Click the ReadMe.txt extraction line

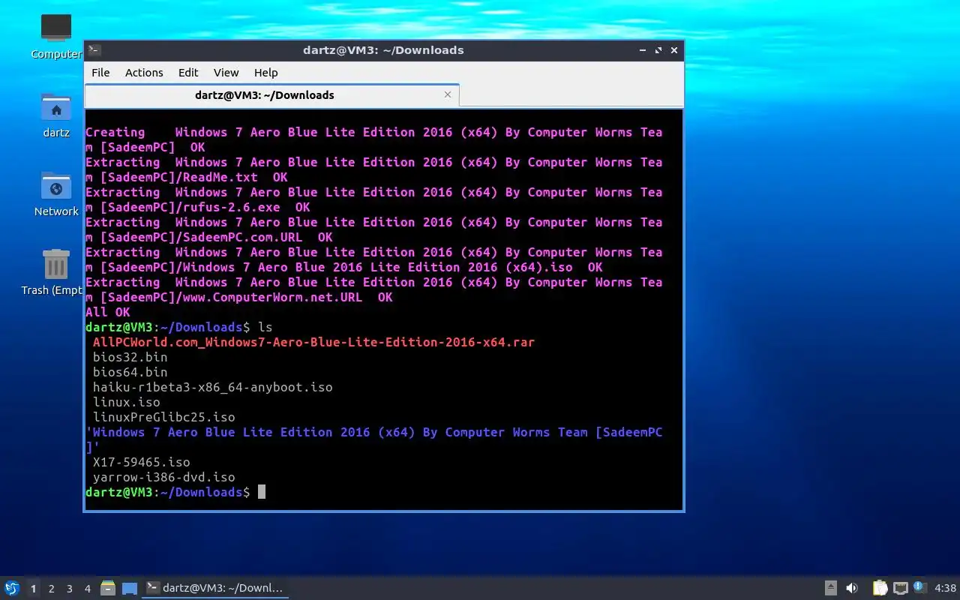[x=374, y=169]
